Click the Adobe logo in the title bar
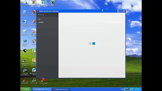 pyautogui.click(x=38, y=11)
